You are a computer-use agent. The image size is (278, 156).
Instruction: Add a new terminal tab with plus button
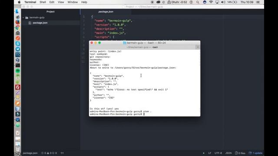[x=198, y=47]
